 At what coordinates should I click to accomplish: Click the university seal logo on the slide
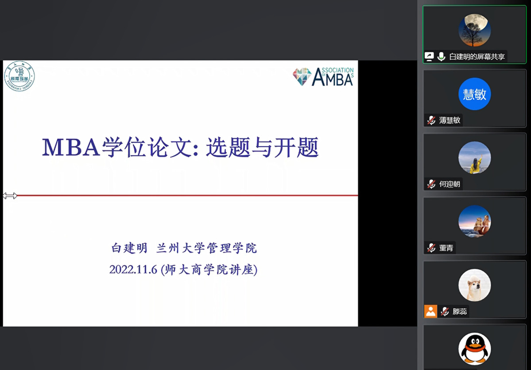coord(19,76)
